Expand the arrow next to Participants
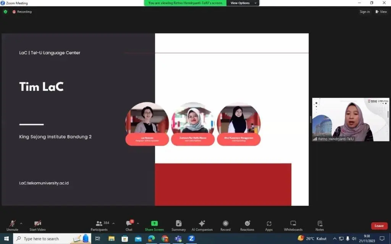This screenshot has width=391, height=244. (x=113, y=223)
